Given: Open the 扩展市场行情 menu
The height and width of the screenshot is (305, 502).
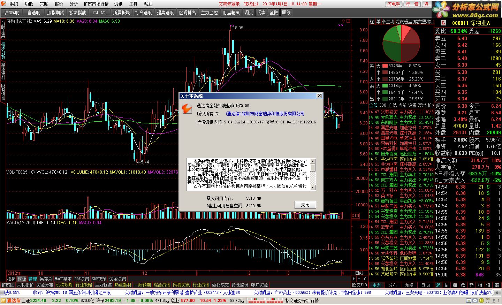Looking at the screenshot, I should pyautogui.click(x=96, y=4).
